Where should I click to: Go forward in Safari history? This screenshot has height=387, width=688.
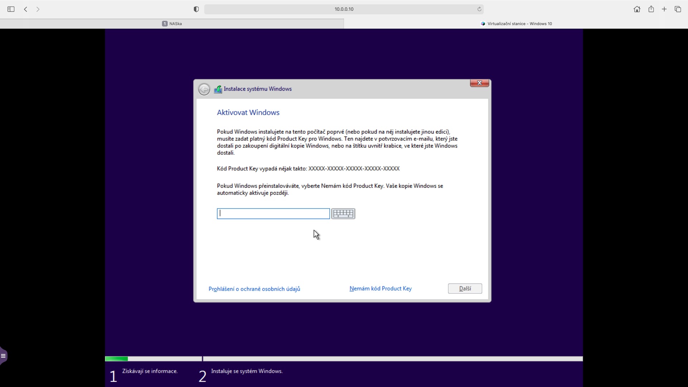(38, 9)
